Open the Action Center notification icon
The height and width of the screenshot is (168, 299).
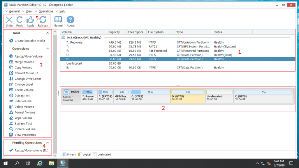(x=291, y=163)
